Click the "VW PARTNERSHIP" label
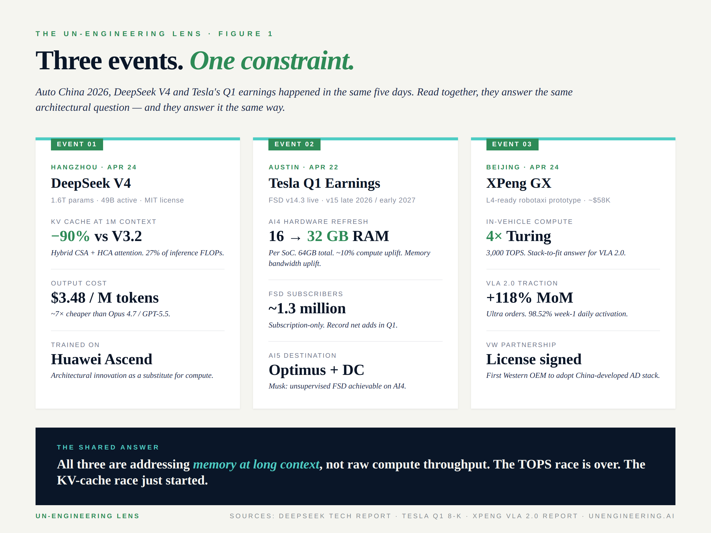The image size is (711, 533). tap(521, 345)
